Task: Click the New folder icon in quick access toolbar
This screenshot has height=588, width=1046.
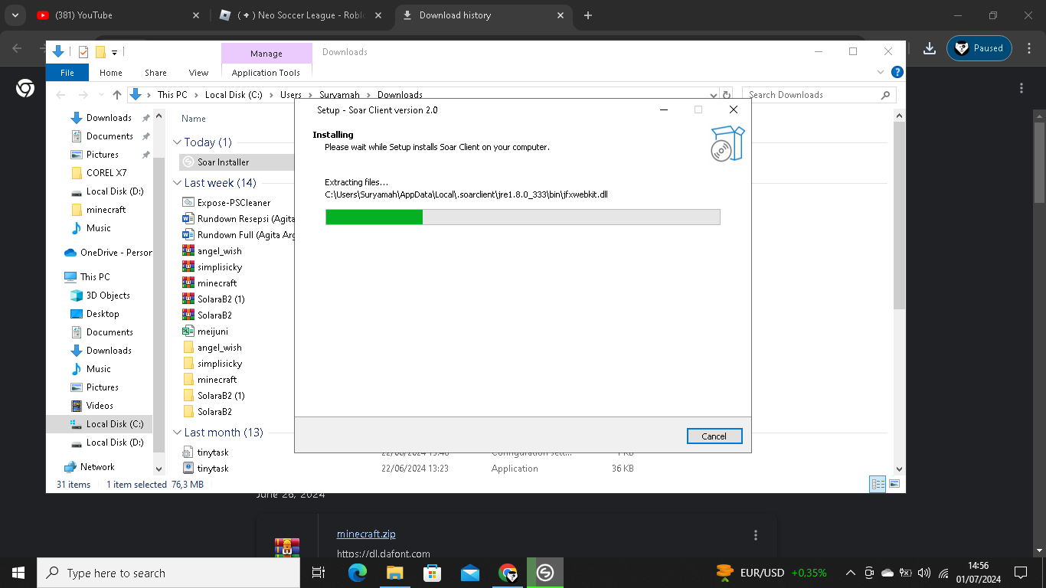Action: click(x=100, y=52)
